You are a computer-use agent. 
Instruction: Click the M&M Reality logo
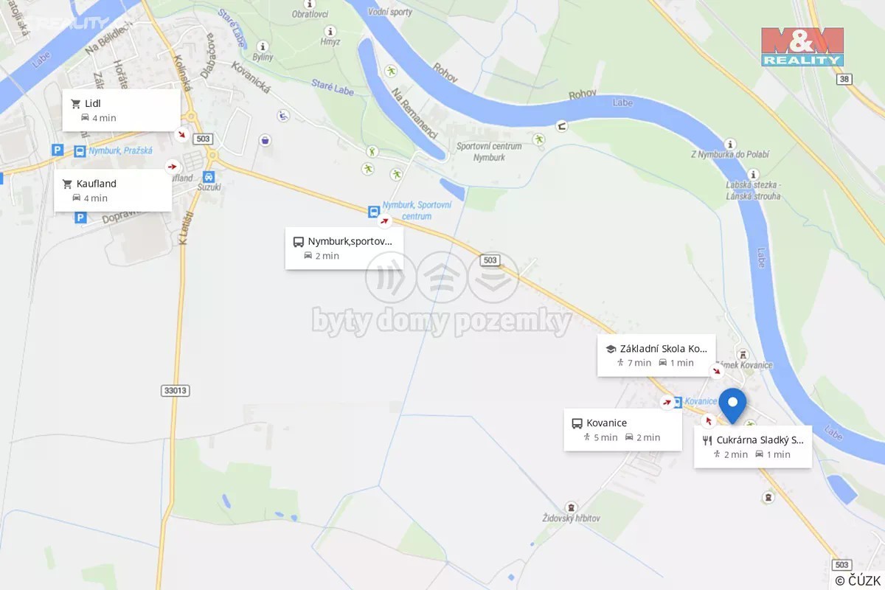click(802, 46)
